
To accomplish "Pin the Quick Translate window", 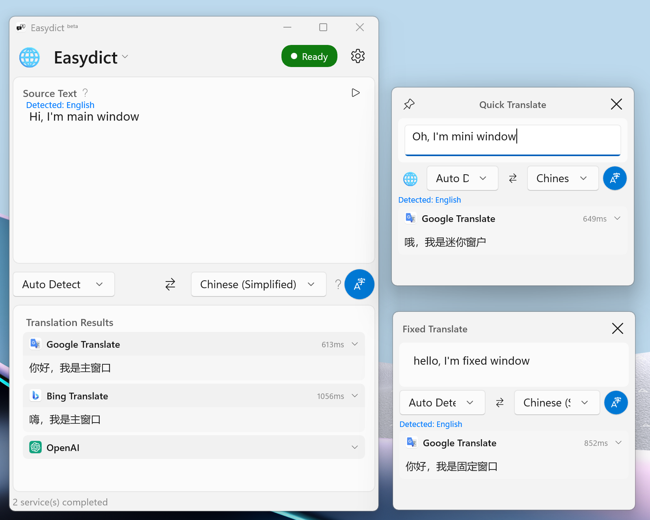I will 409,104.
